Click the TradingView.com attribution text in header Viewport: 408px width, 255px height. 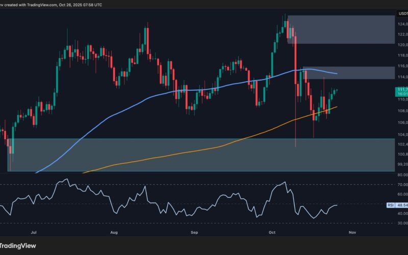pos(52,5)
